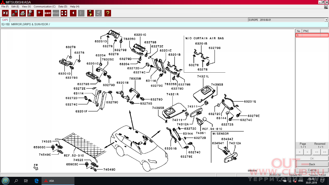Select the zoom magnifier toolbar icon
329x185 pixels.
pyautogui.click(x=40, y=13)
